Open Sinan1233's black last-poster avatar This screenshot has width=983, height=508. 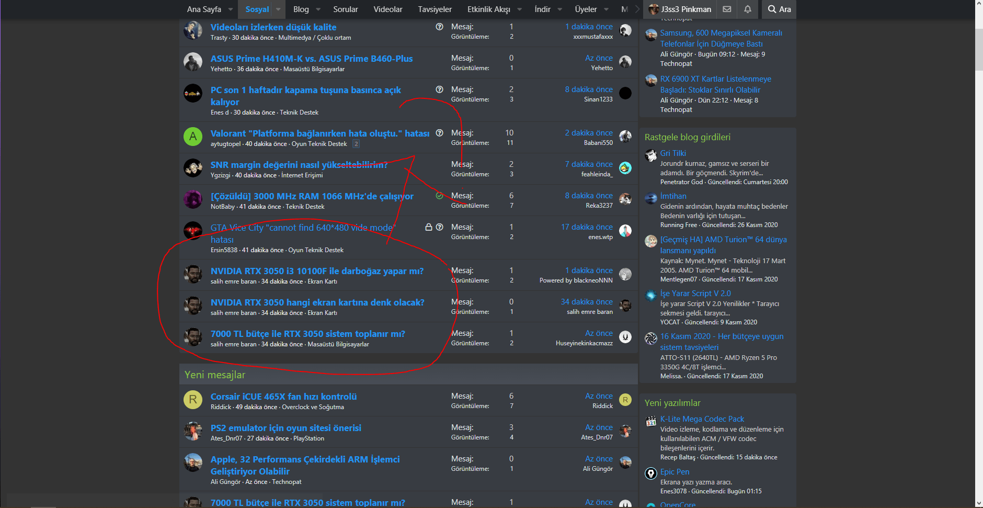pos(625,93)
